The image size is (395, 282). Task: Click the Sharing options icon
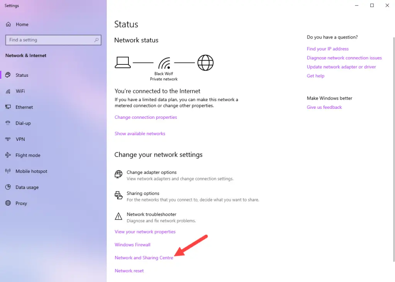click(118, 196)
